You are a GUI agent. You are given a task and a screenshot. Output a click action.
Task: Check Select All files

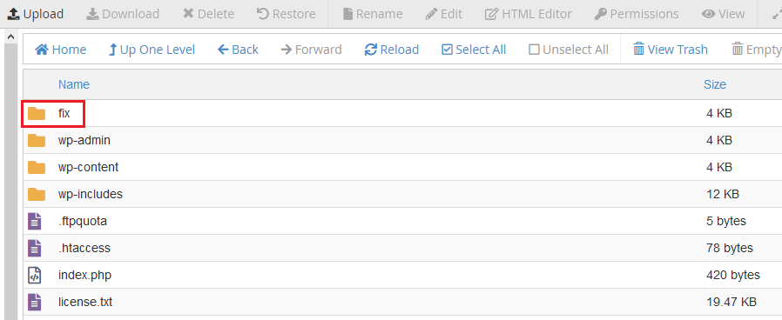pyautogui.click(x=474, y=50)
